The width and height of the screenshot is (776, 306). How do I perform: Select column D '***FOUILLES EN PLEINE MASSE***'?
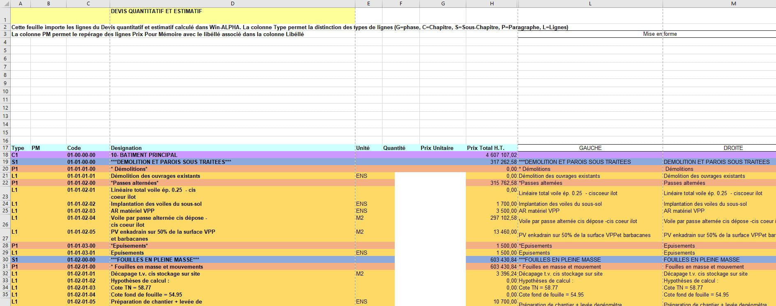[233, 260]
